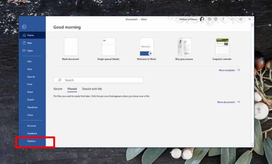272x164 pixels.
Task: Open Help via the question mark icon
Action: pos(223,19)
